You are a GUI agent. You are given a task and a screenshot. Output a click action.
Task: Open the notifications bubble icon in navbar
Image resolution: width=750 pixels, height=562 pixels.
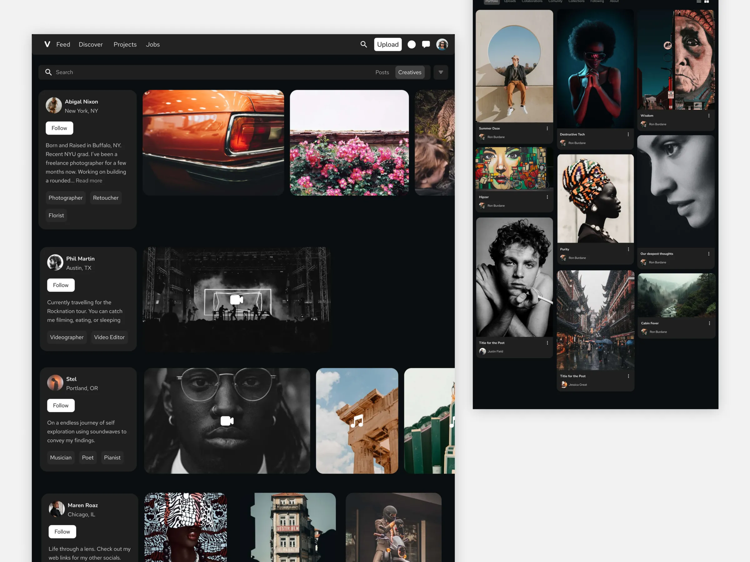[412, 44]
